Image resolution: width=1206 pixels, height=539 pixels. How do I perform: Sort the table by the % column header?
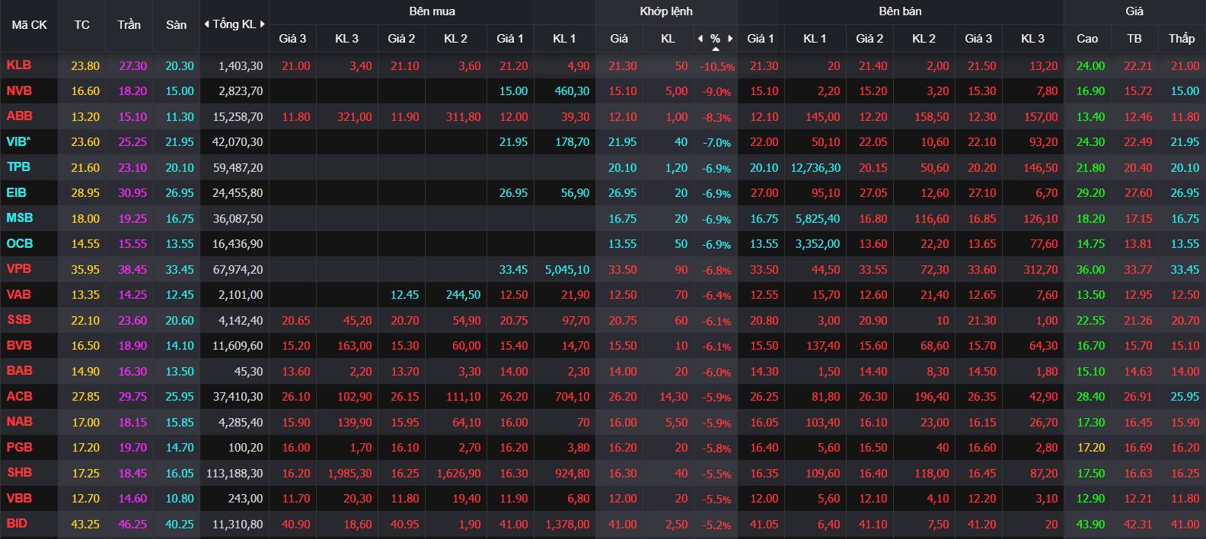click(x=715, y=38)
